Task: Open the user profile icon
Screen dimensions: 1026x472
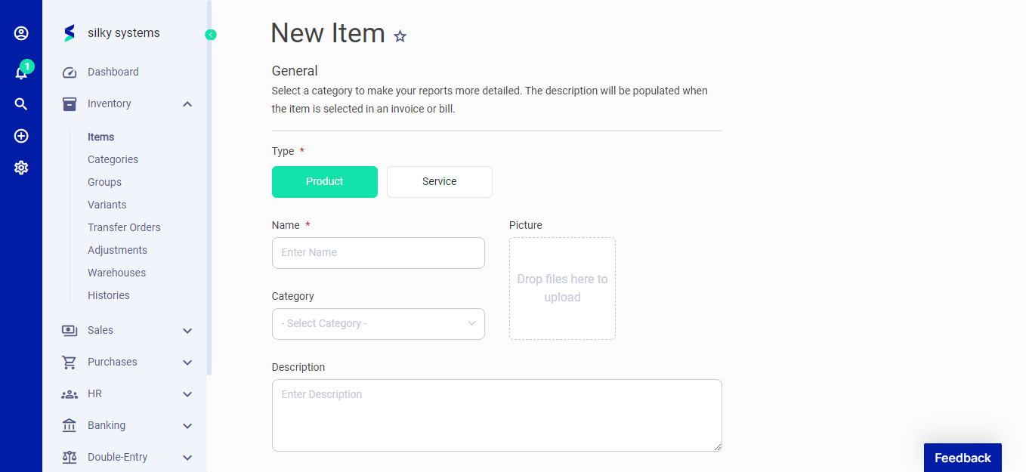Action: pos(21,33)
